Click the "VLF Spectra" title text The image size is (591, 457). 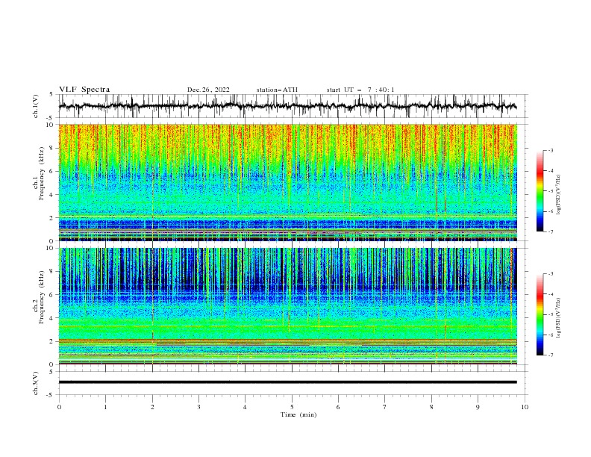(x=84, y=90)
